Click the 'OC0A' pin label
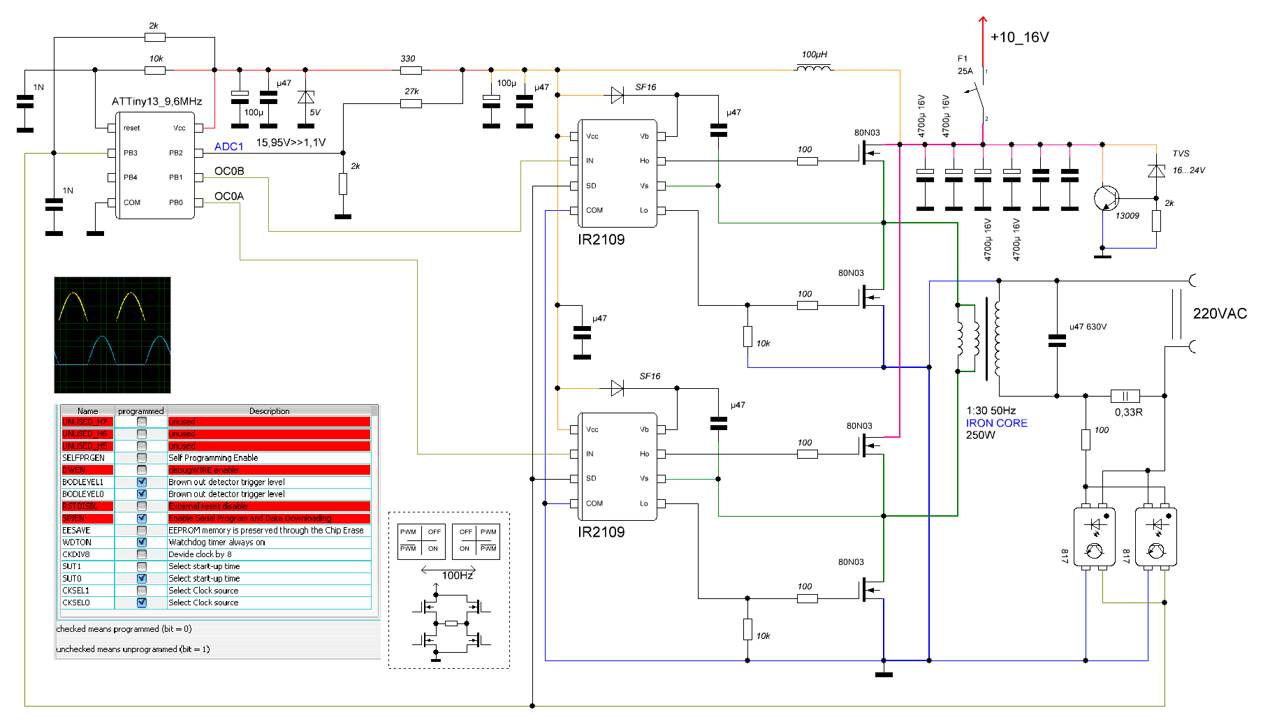 click(x=229, y=196)
